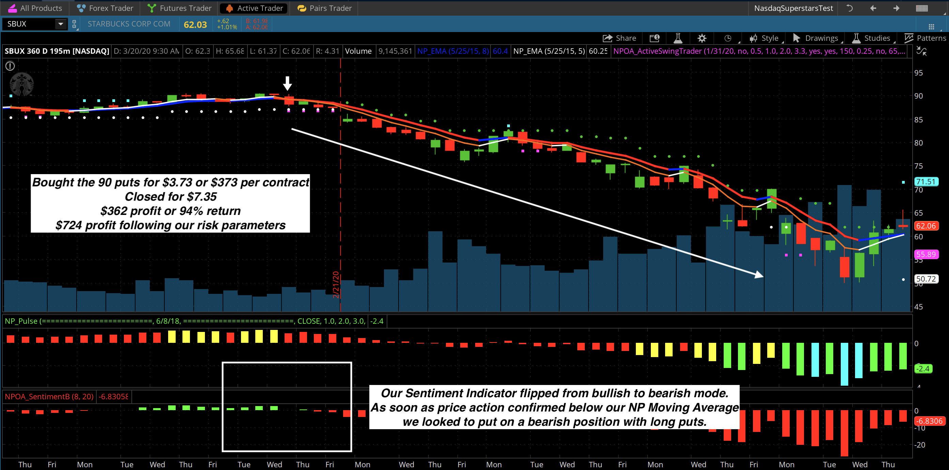The image size is (949, 470).
Task: Click the undo arrow icon
Action: [x=849, y=8]
